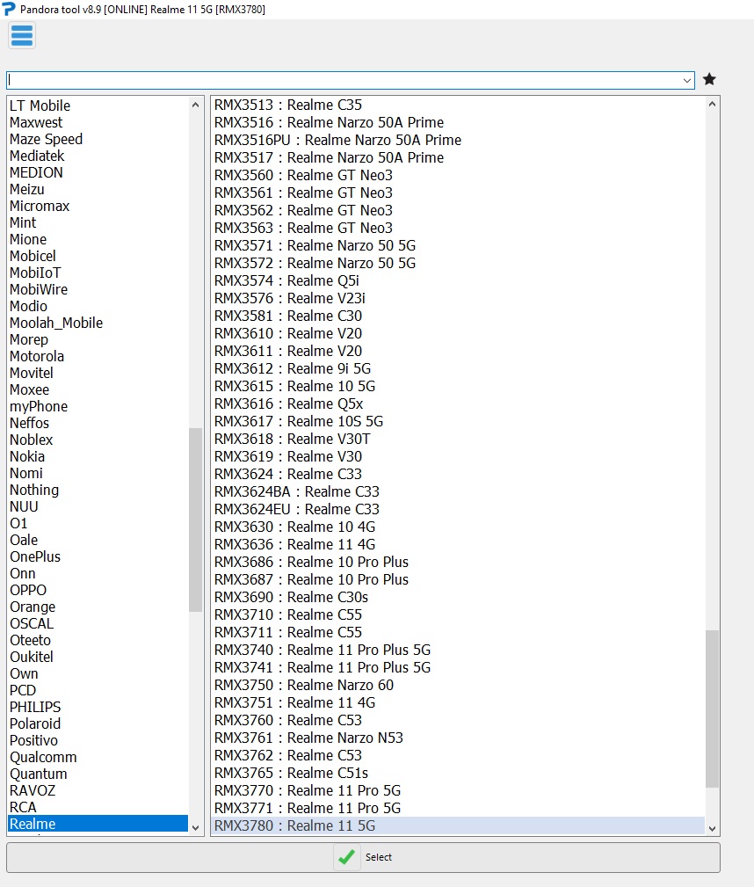This screenshot has width=754, height=887.
Task: Select Nokia brand
Action: click(x=27, y=456)
